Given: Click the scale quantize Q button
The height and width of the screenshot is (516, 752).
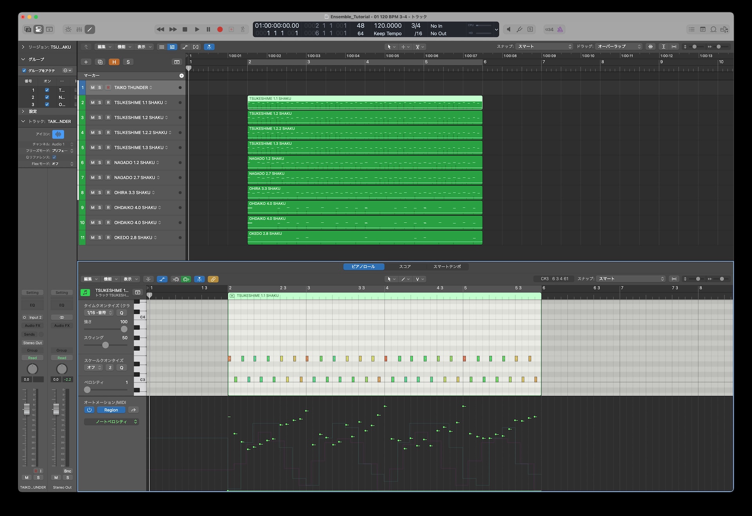Looking at the screenshot, I should pos(121,368).
